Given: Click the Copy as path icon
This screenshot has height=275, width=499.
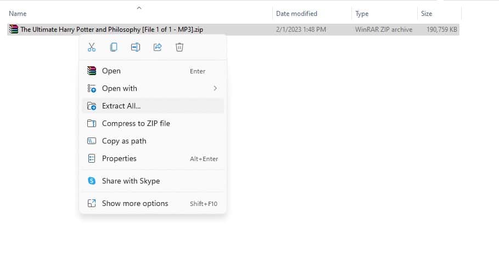Looking at the screenshot, I should (x=92, y=141).
